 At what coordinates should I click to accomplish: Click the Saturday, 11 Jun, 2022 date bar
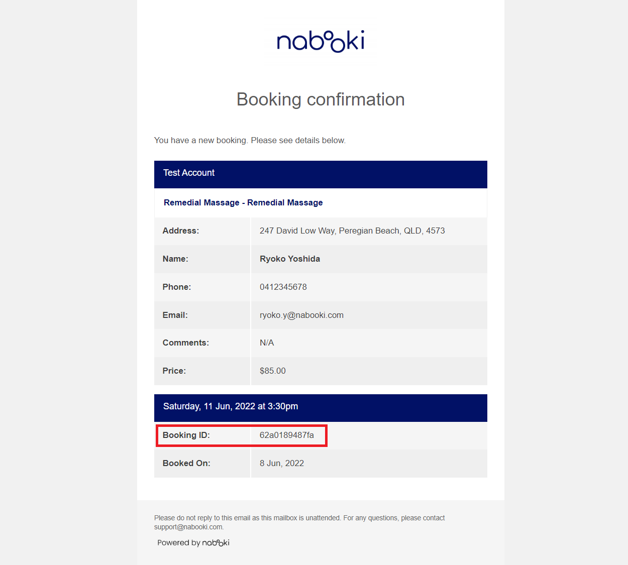pyautogui.click(x=321, y=408)
